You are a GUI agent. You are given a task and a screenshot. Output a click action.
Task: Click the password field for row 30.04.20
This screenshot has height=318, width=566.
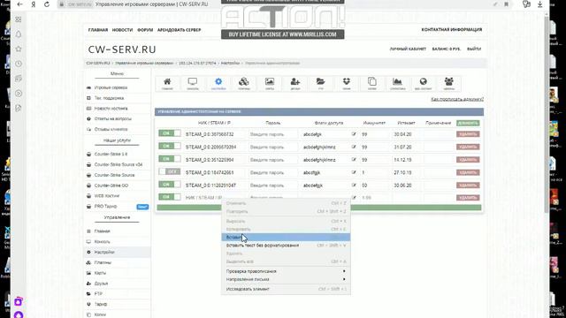point(272,134)
